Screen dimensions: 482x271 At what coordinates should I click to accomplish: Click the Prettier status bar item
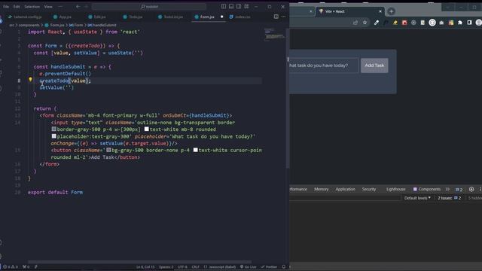click(x=270, y=266)
